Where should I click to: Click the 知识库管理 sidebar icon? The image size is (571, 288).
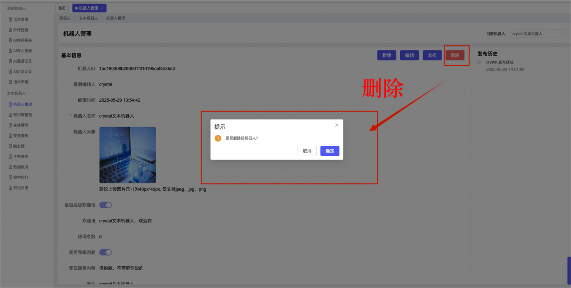pyautogui.click(x=11, y=115)
